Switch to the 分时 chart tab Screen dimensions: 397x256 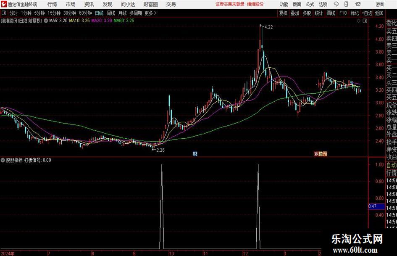pyautogui.click(x=14, y=13)
